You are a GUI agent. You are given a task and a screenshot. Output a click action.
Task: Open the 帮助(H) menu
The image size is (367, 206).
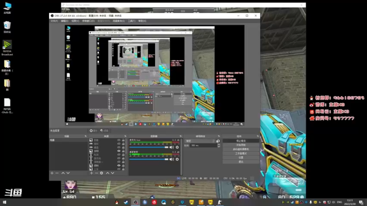coord(142,21)
